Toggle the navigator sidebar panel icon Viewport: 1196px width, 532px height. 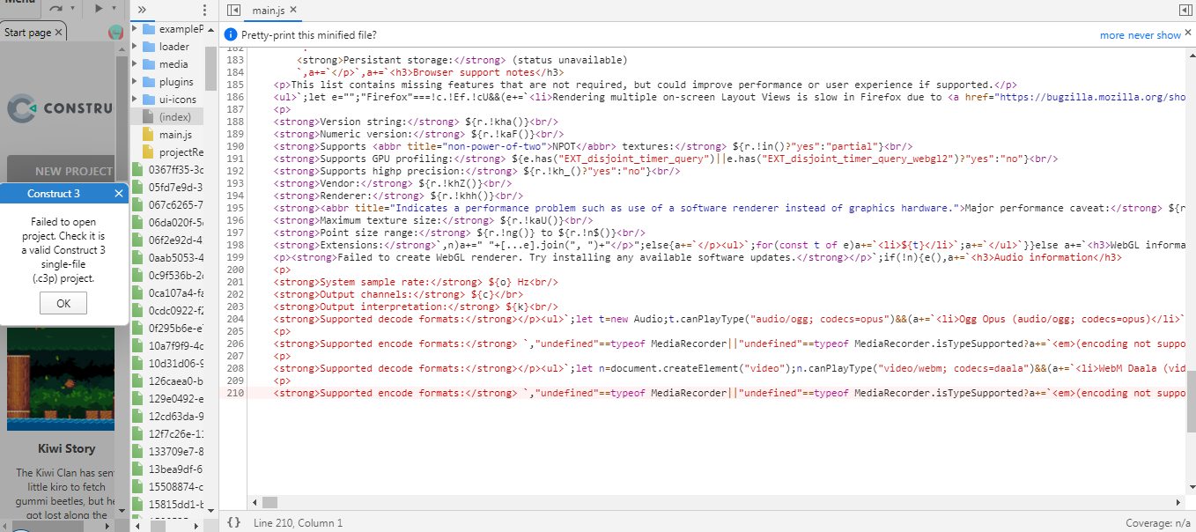pyautogui.click(x=233, y=10)
